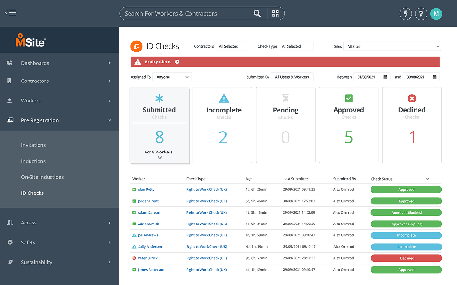Click the Declined red cross card icon
Screen dimensions: 457x285
412,98
